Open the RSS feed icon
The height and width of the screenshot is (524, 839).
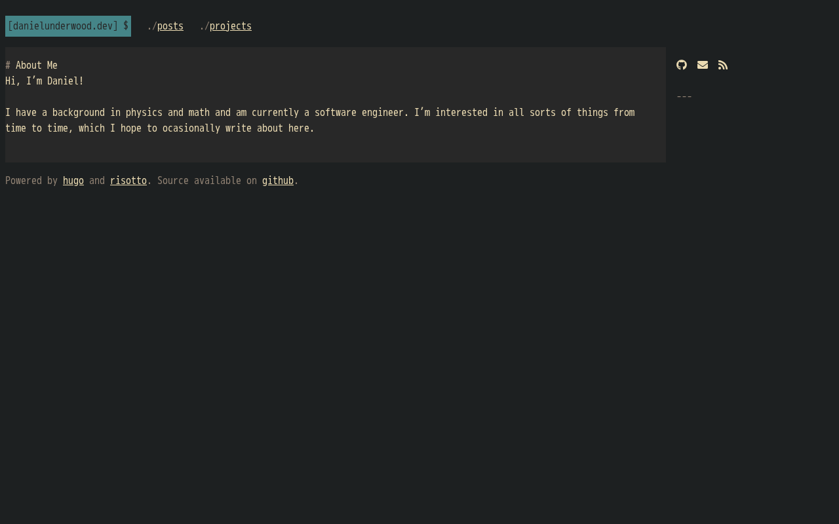point(723,65)
